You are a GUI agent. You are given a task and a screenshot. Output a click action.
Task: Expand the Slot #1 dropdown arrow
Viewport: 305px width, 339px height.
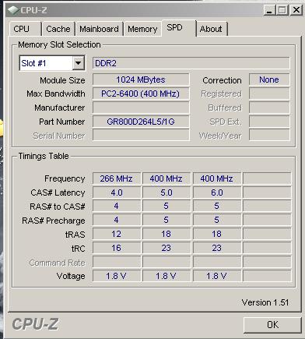tap(78, 63)
